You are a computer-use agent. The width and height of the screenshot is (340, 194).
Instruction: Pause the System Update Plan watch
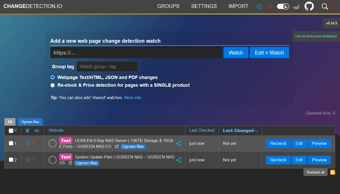[x=27, y=160]
